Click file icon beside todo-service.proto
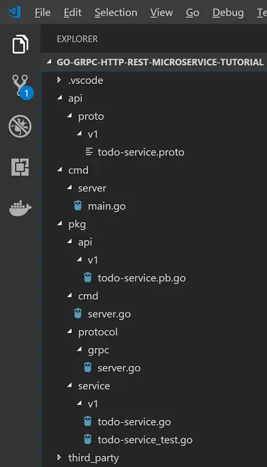 click(89, 152)
